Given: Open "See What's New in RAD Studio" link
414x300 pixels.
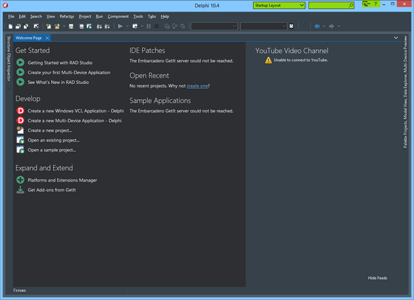Looking at the screenshot, I should (58, 82).
